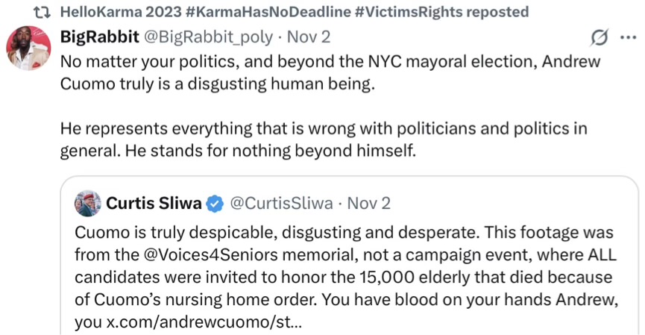The height and width of the screenshot is (335, 645).
Task: Click Curtis Sliwa's small profile avatar
Action: click(x=87, y=203)
